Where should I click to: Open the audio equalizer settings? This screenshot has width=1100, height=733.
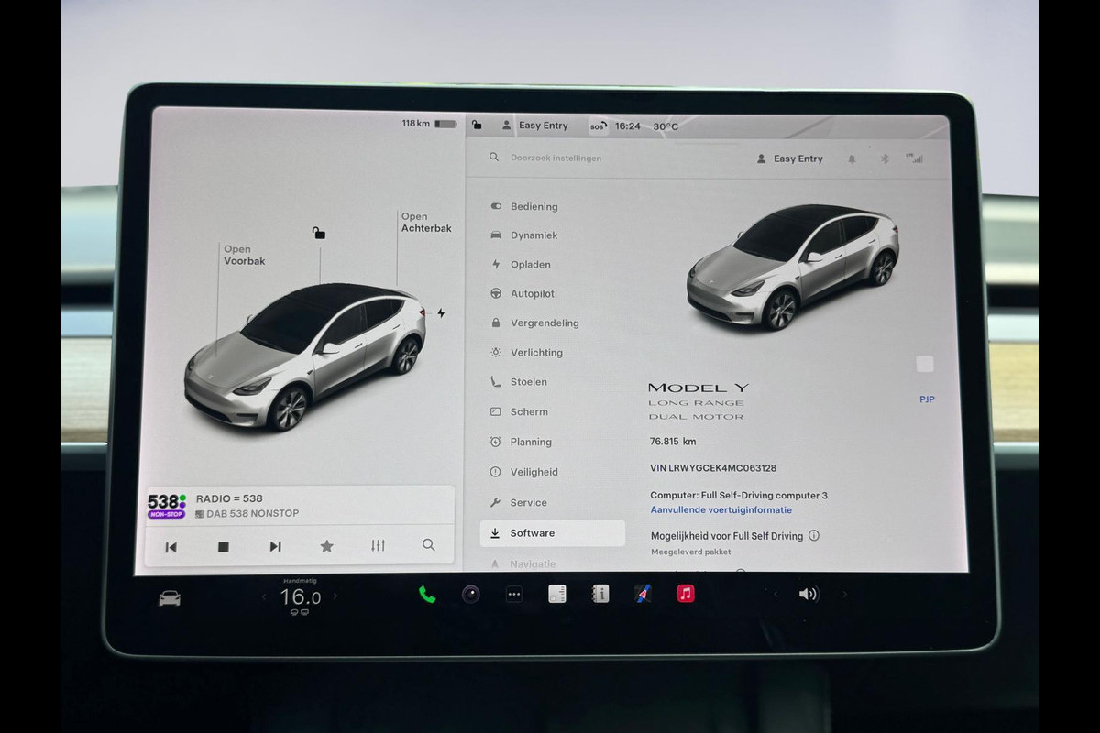click(378, 545)
